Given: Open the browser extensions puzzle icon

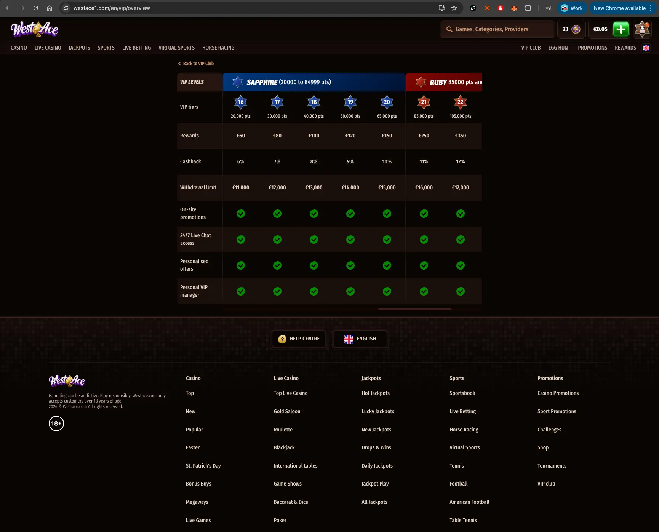Looking at the screenshot, I should pyautogui.click(x=528, y=8).
